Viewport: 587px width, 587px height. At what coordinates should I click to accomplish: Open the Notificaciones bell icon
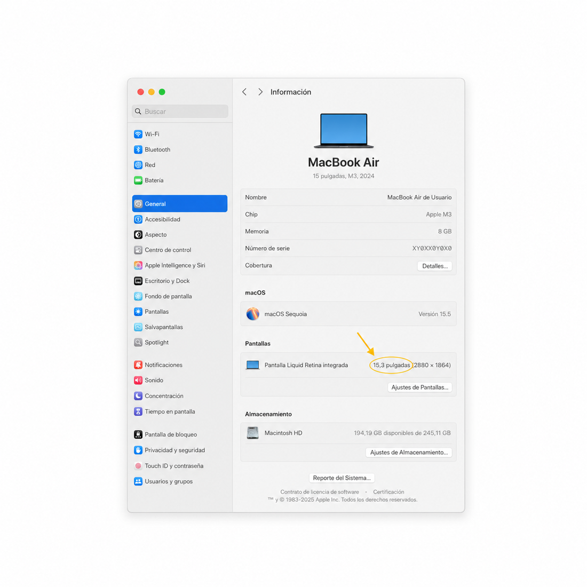coord(138,364)
